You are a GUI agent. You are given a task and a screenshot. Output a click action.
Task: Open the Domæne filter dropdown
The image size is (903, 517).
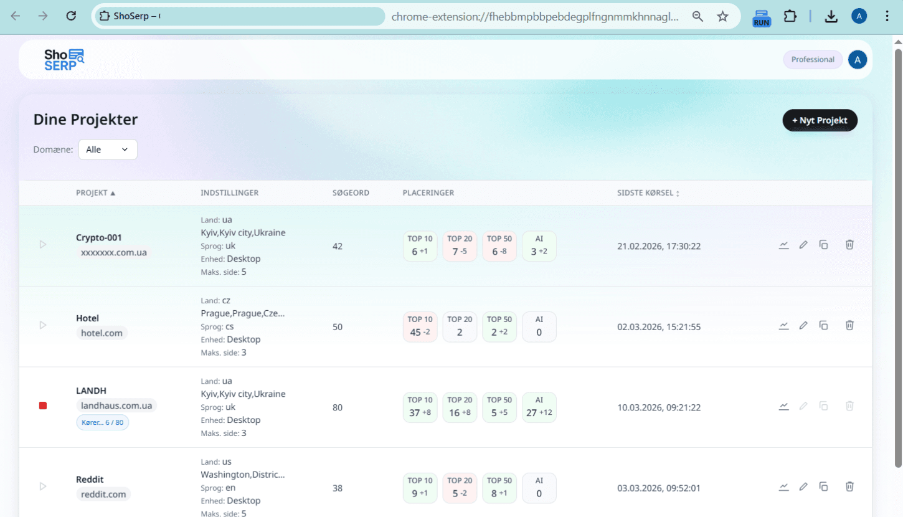[x=108, y=149]
